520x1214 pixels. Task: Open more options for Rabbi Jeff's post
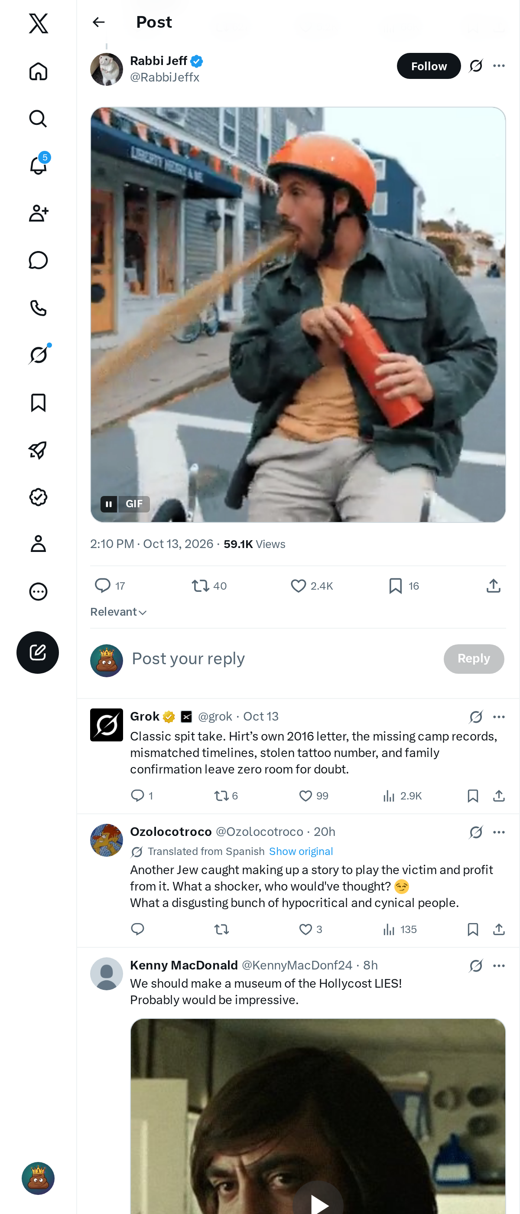click(499, 66)
